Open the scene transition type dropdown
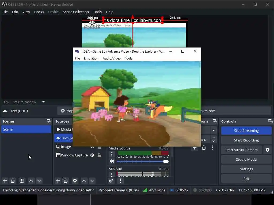 213,130
